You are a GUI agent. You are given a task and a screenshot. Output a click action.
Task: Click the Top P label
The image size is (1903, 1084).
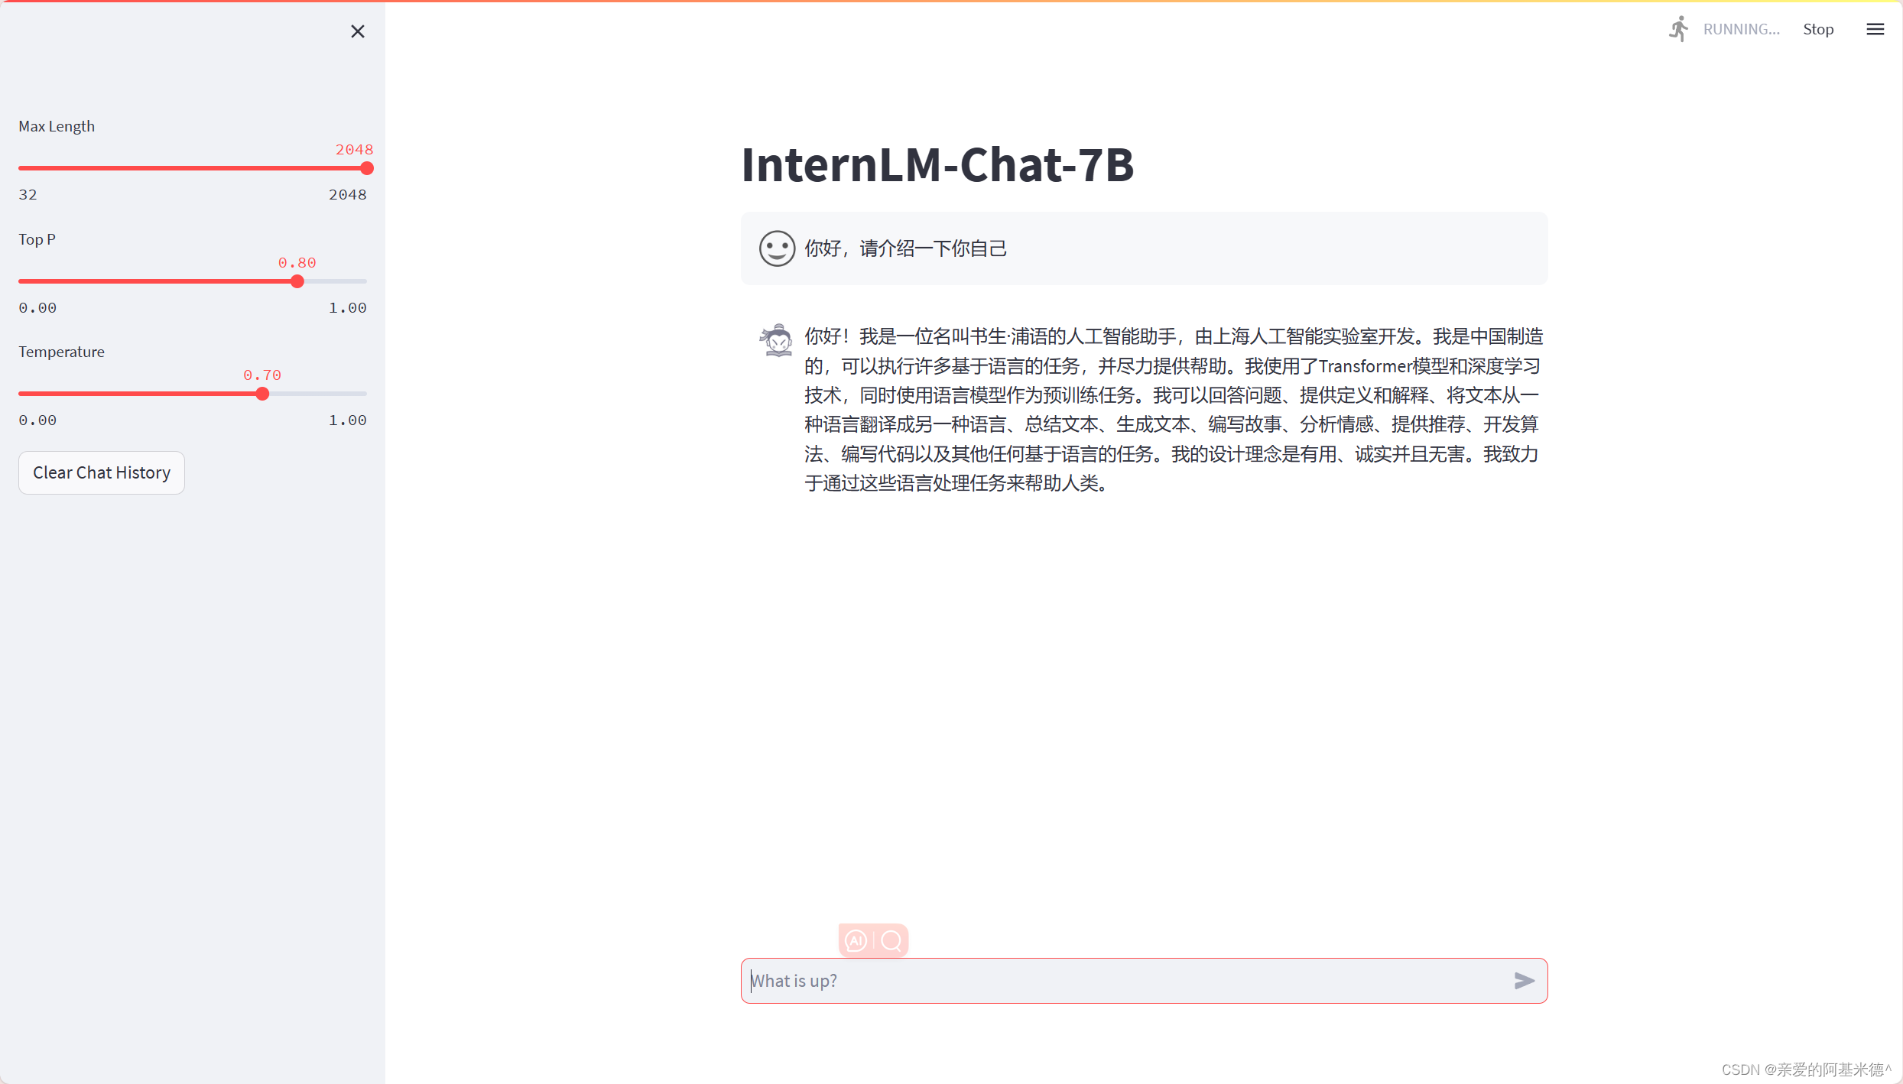[37, 239]
